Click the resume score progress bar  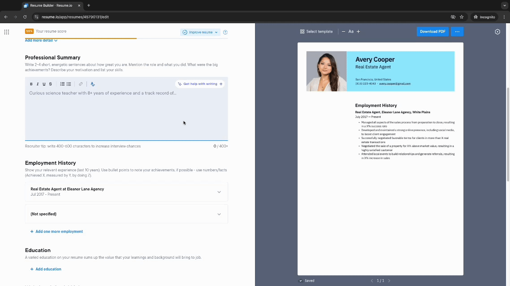coord(81,38)
